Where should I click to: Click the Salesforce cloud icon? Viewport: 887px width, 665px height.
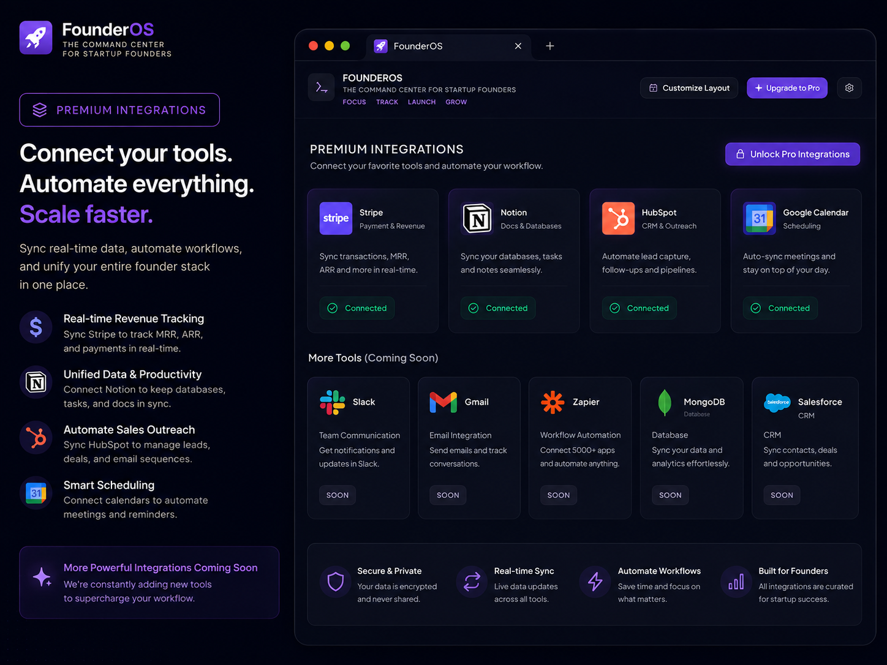pyautogui.click(x=777, y=402)
